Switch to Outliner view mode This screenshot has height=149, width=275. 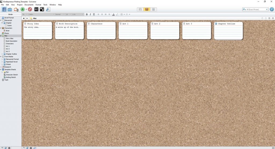pyautogui.click(x=153, y=9)
